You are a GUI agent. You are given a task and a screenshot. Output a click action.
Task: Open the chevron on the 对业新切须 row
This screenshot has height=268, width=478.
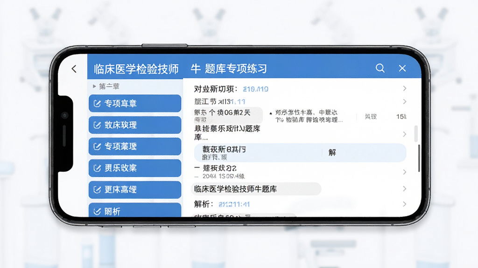click(x=405, y=88)
